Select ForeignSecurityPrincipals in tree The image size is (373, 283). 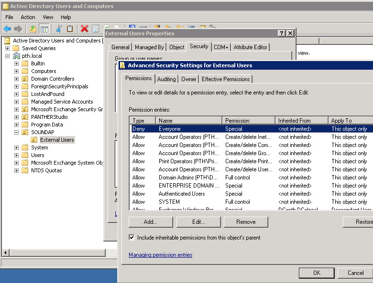pyautogui.click(x=59, y=86)
